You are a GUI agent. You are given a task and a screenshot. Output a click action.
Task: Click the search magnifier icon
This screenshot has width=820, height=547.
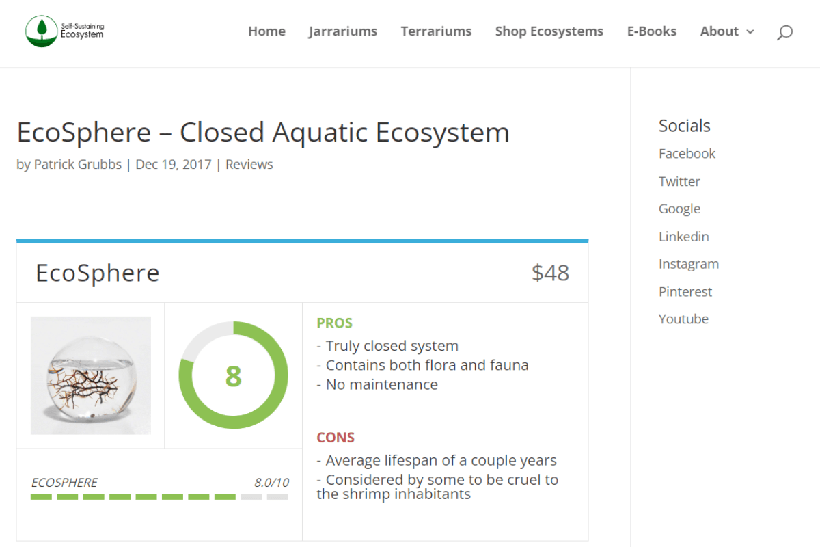(784, 32)
